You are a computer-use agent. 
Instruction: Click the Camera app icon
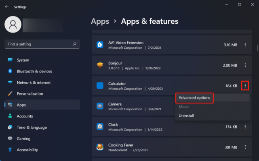click(100, 106)
